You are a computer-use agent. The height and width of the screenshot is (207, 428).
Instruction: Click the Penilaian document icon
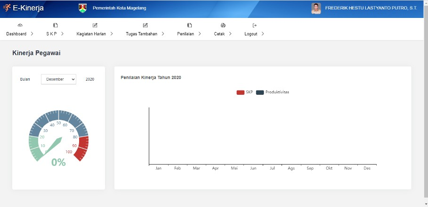coord(189,25)
